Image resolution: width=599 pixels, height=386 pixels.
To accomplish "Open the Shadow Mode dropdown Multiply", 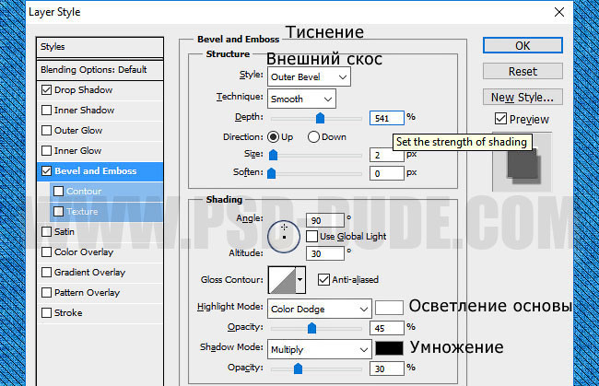I will 320,349.
